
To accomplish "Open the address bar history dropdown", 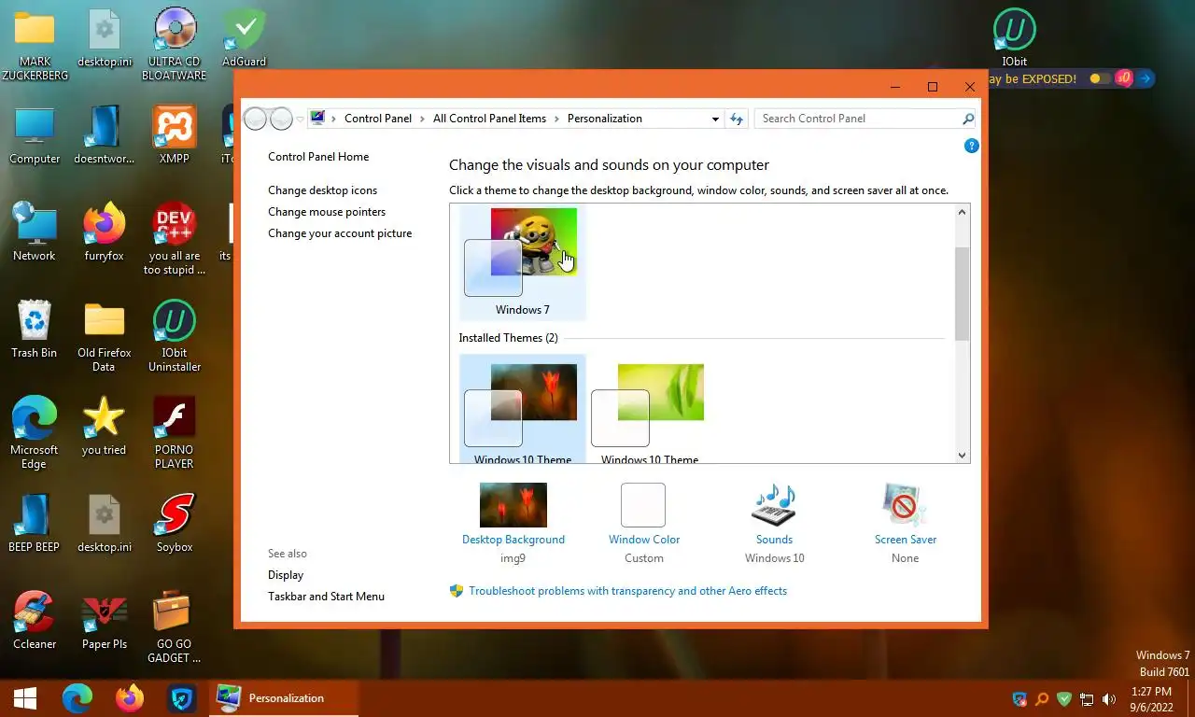I will (715, 119).
